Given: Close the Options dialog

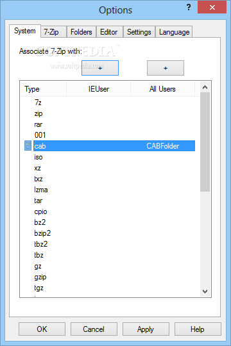Looking at the screenshot, I should click(212, 7).
